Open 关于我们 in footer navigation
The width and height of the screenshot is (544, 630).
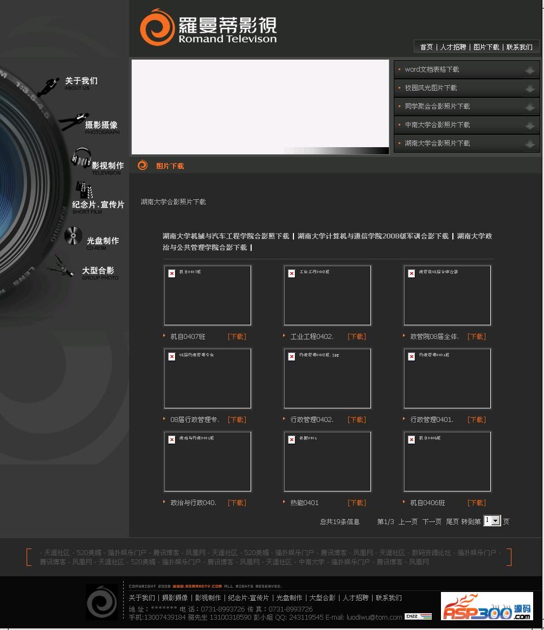click(x=142, y=598)
